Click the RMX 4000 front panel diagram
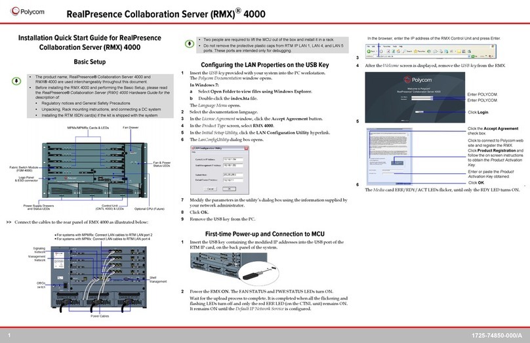The height and width of the screenshot is (343, 530). tap(94, 170)
